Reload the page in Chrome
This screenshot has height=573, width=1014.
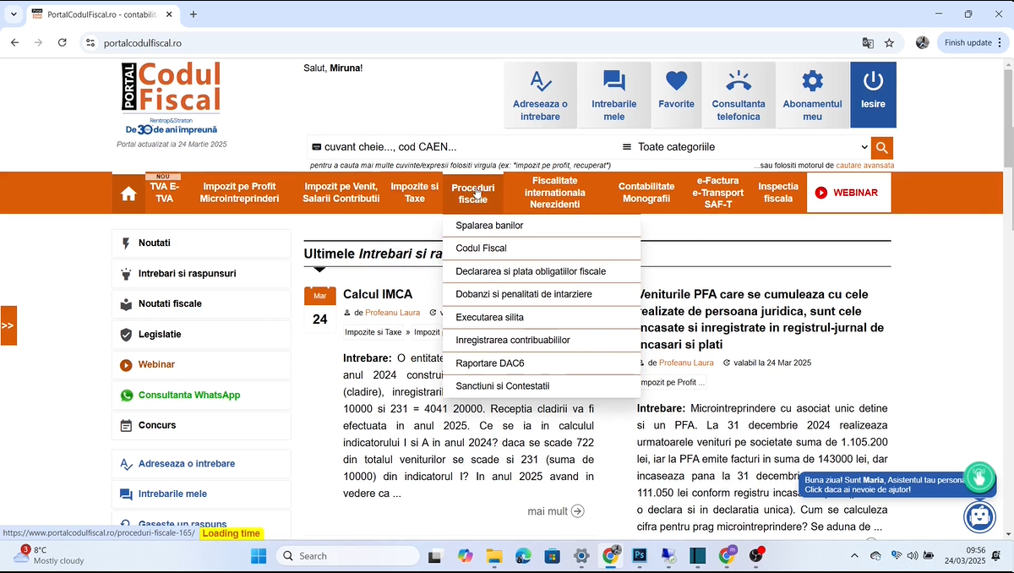point(62,42)
